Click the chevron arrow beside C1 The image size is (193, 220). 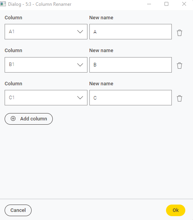tap(80, 98)
